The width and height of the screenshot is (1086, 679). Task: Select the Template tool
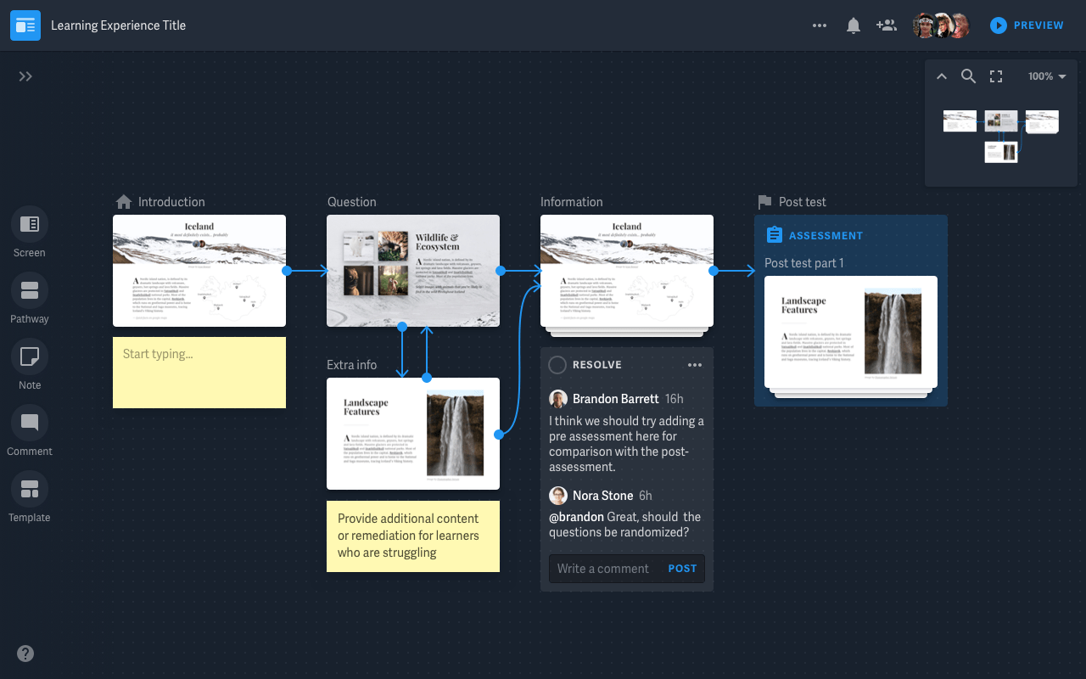[30, 497]
